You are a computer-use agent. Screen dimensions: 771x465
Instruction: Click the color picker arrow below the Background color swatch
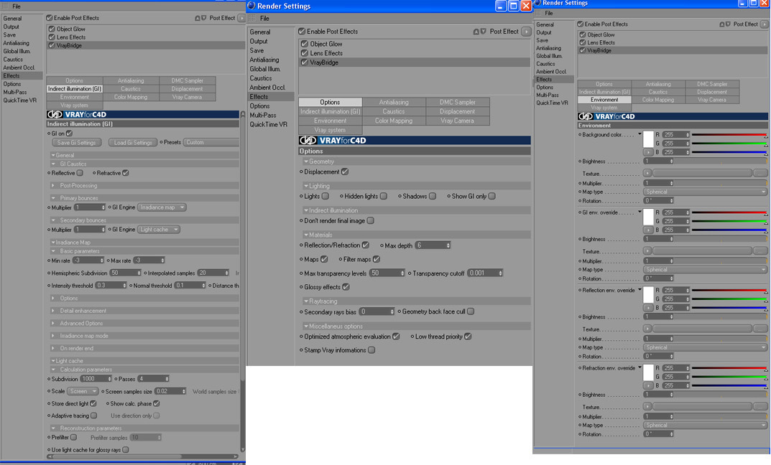[x=648, y=152]
